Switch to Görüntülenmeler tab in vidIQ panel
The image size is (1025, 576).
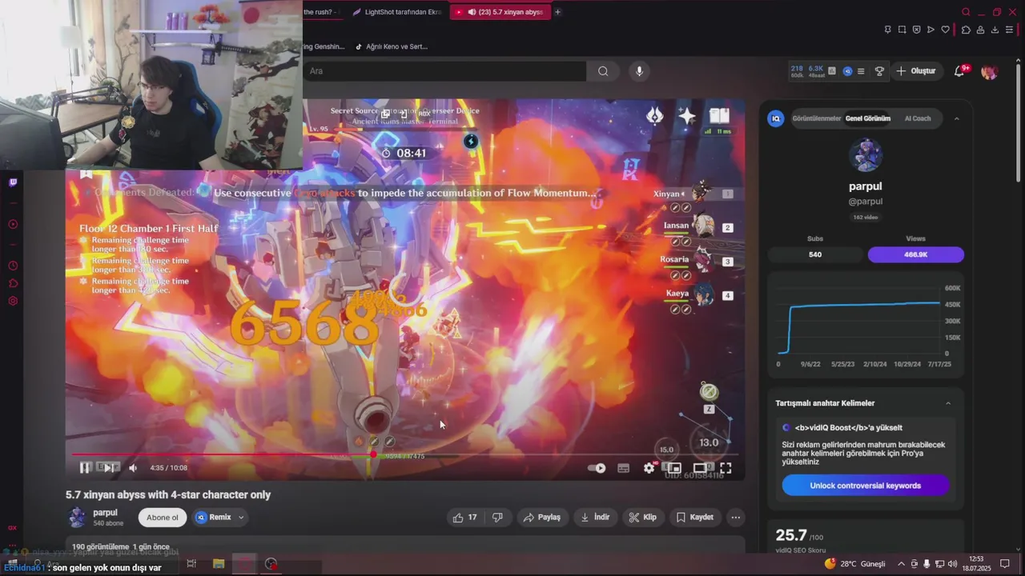817,118
